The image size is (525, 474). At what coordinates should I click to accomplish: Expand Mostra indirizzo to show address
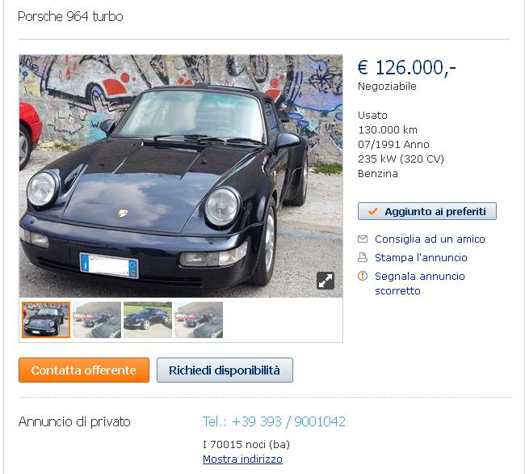243,459
